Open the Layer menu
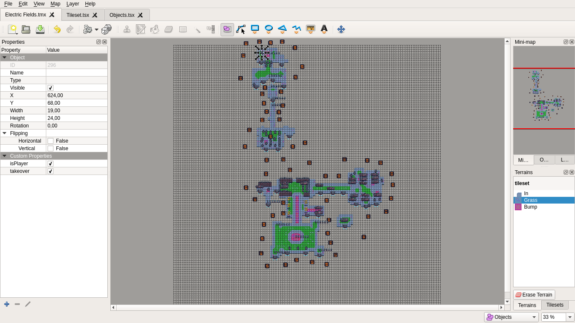This screenshot has width=575, height=323. 72,4
